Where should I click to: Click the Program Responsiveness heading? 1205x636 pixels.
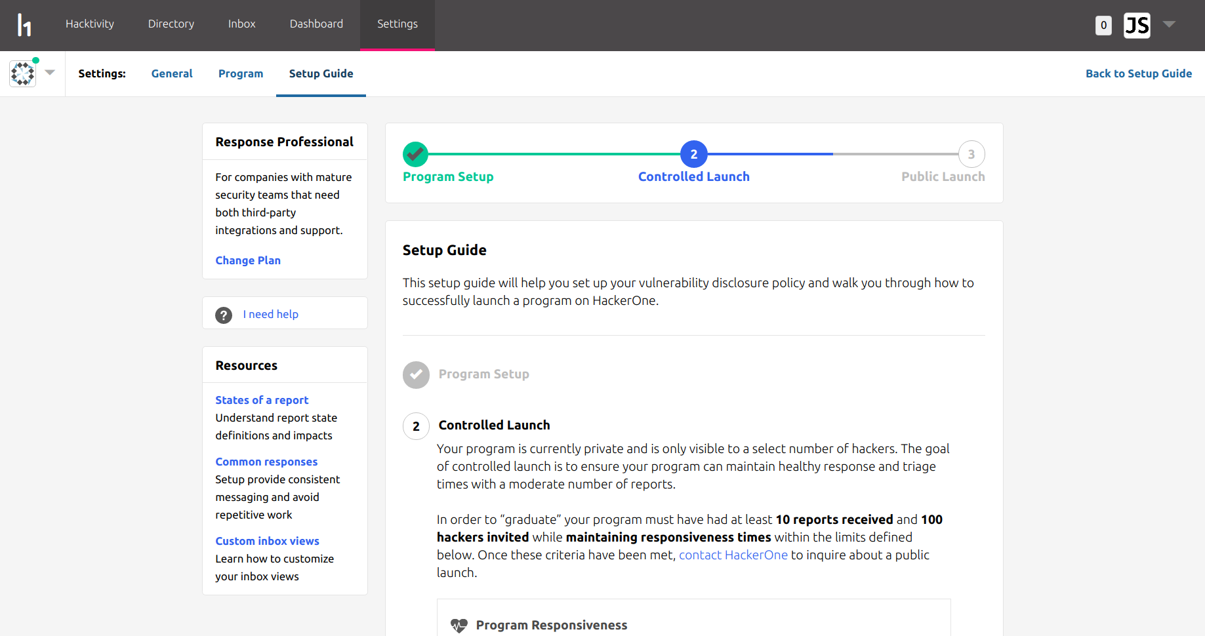[552, 625]
